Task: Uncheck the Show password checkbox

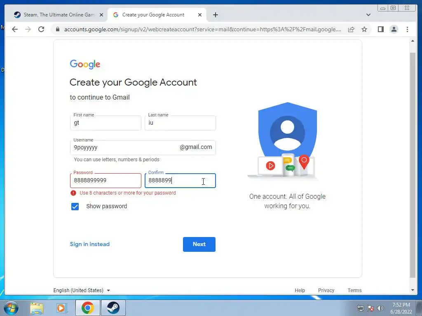Action: (x=75, y=207)
